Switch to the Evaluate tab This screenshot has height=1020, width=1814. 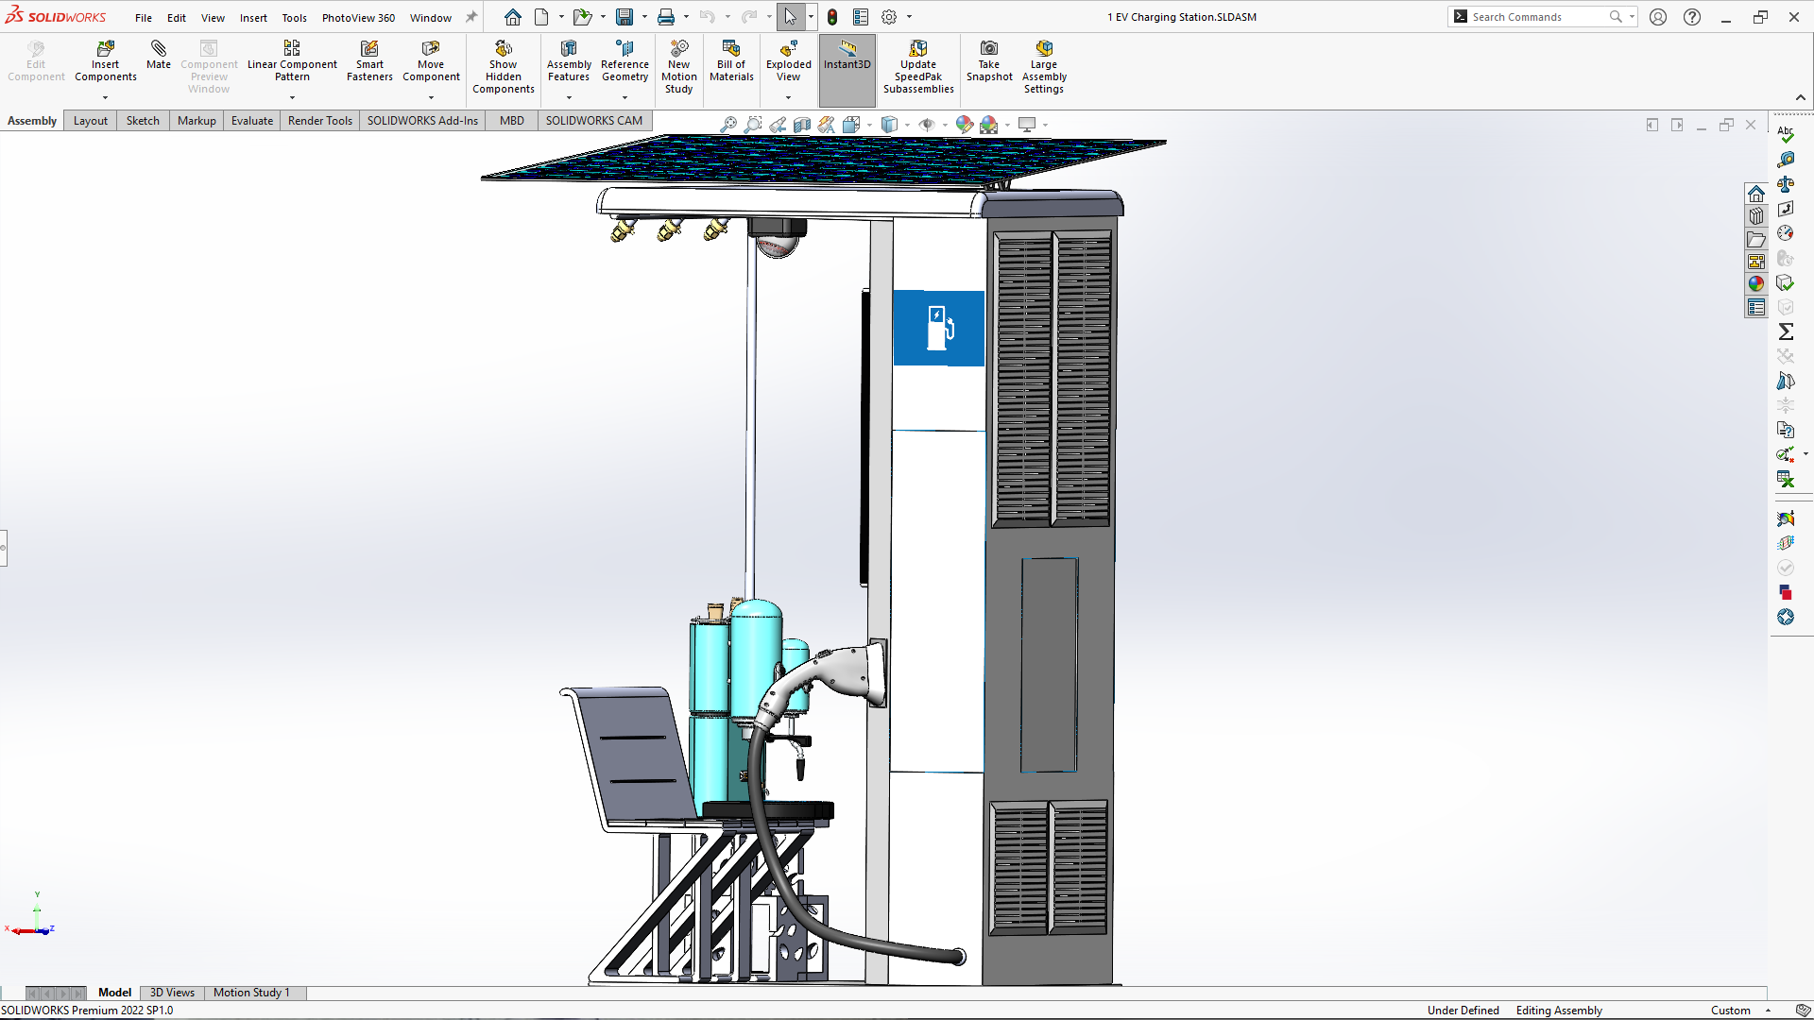point(251,121)
